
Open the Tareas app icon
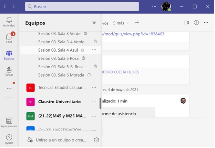pyautogui.click(x=9, y=71)
